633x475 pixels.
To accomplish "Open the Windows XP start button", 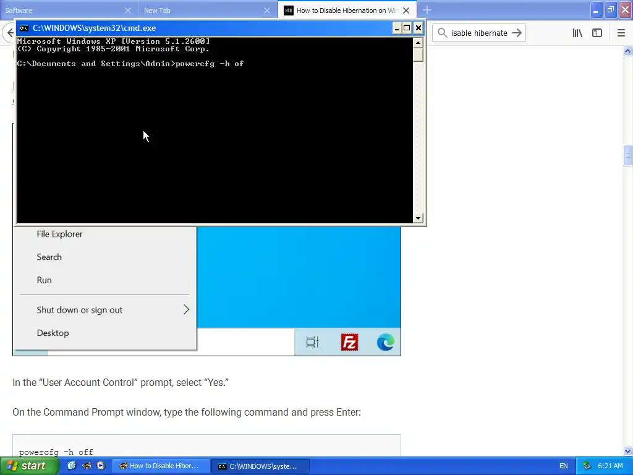I will [29, 466].
